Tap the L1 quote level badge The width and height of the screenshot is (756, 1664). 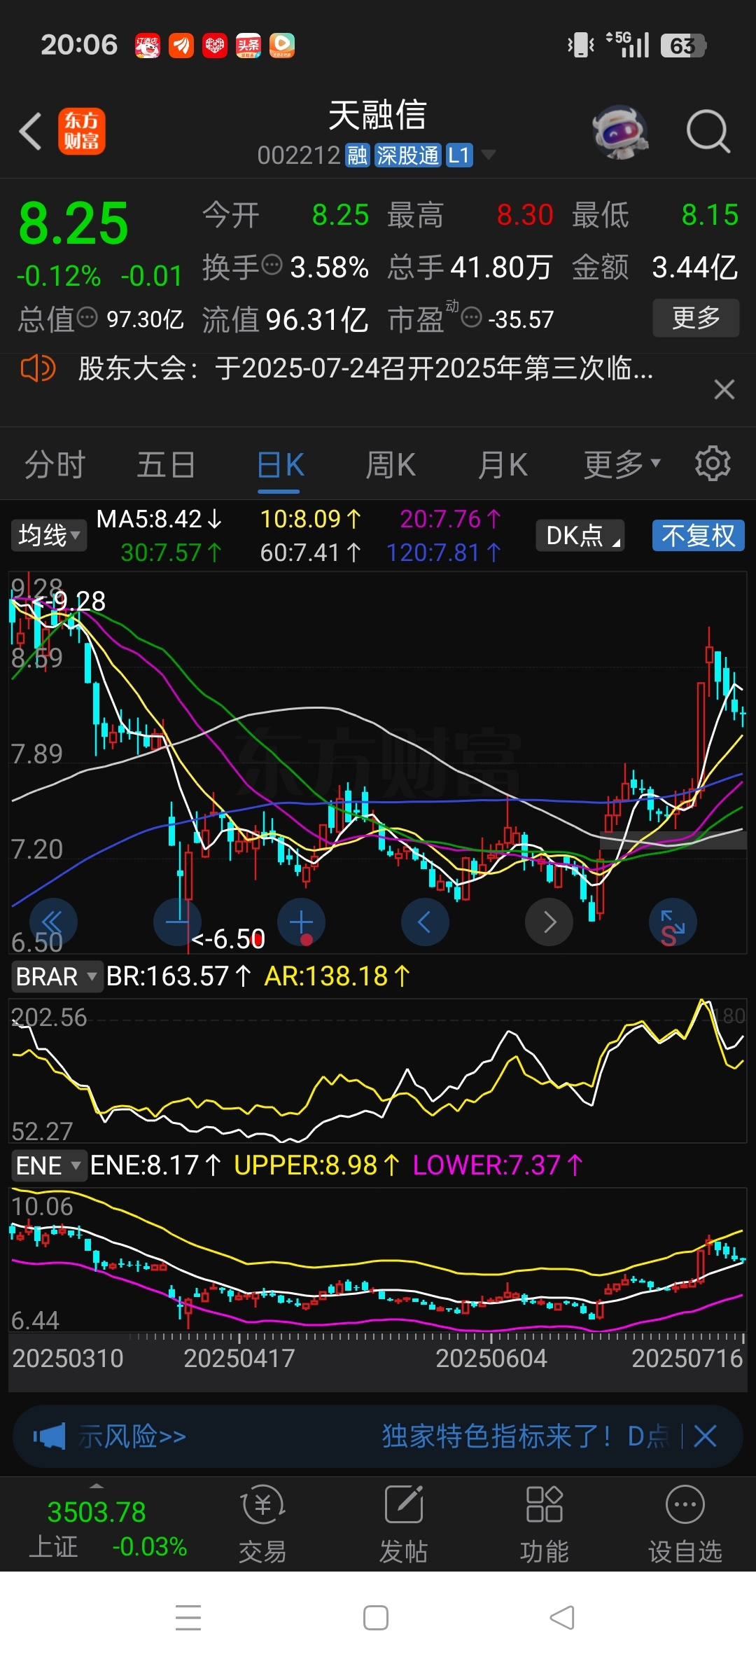click(x=459, y=155)
